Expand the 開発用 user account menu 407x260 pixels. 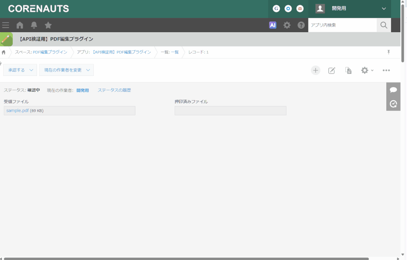[x=350, y=9]
